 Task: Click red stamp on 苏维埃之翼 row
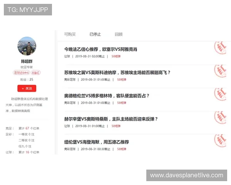[x=220, y=71]
